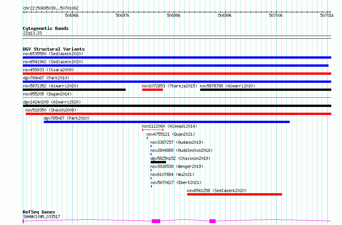Click the 50699k ruler tick label
The height and width of the screenshot is (225, 342).
click(x=225, y=15)
